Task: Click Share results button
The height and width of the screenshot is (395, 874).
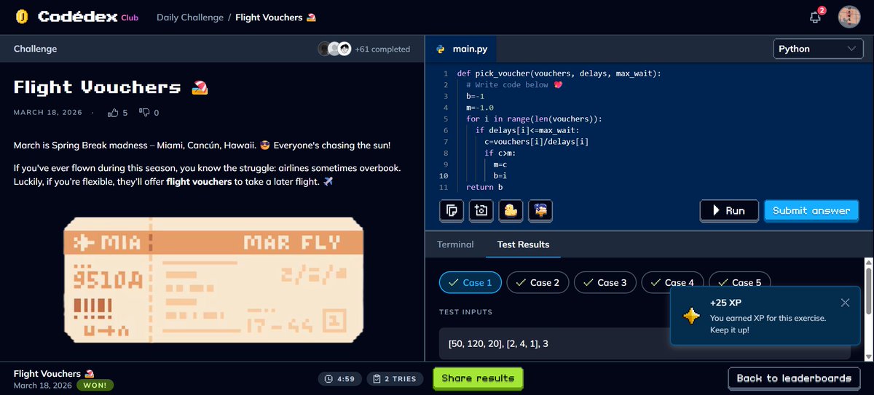Action: pos(478,378)
